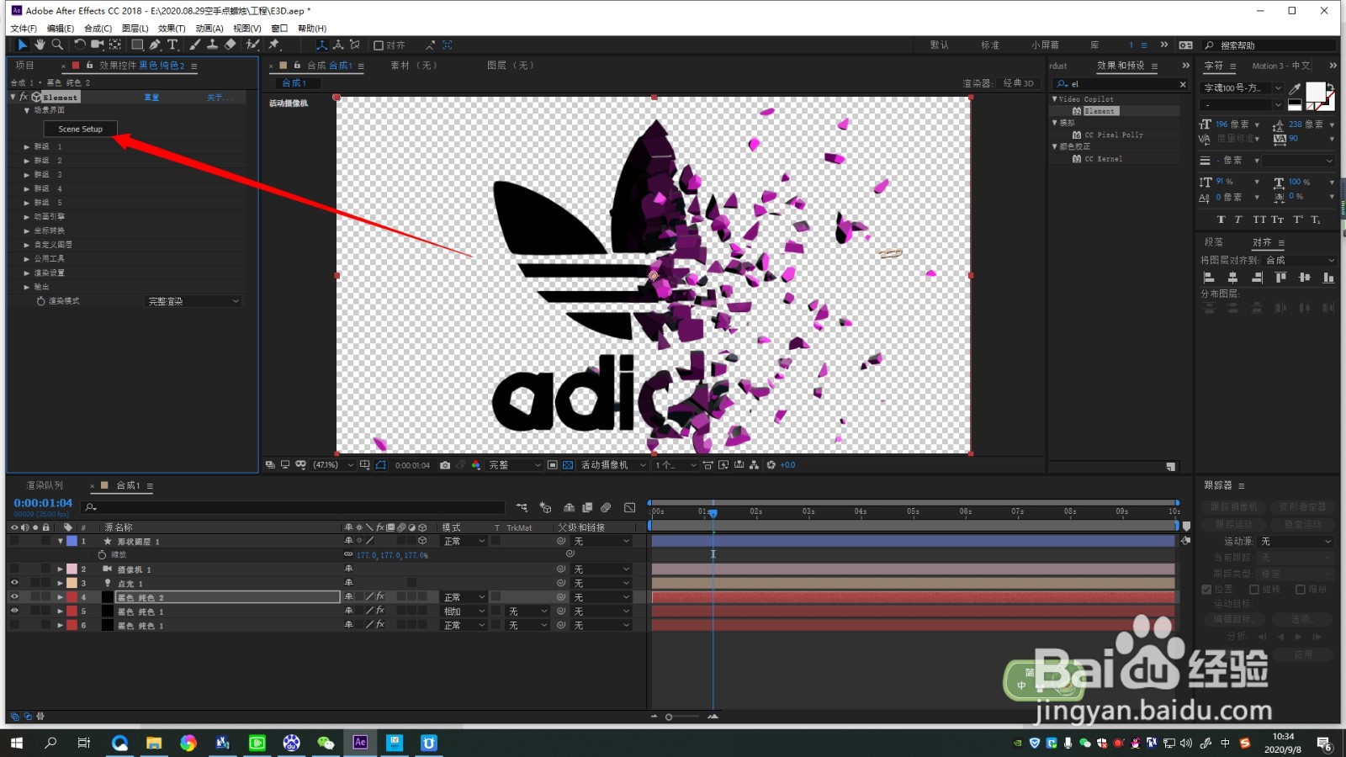
Task: Open blend mode dropdown of layer 5 (相加)
Action: [x=464, y=611]
